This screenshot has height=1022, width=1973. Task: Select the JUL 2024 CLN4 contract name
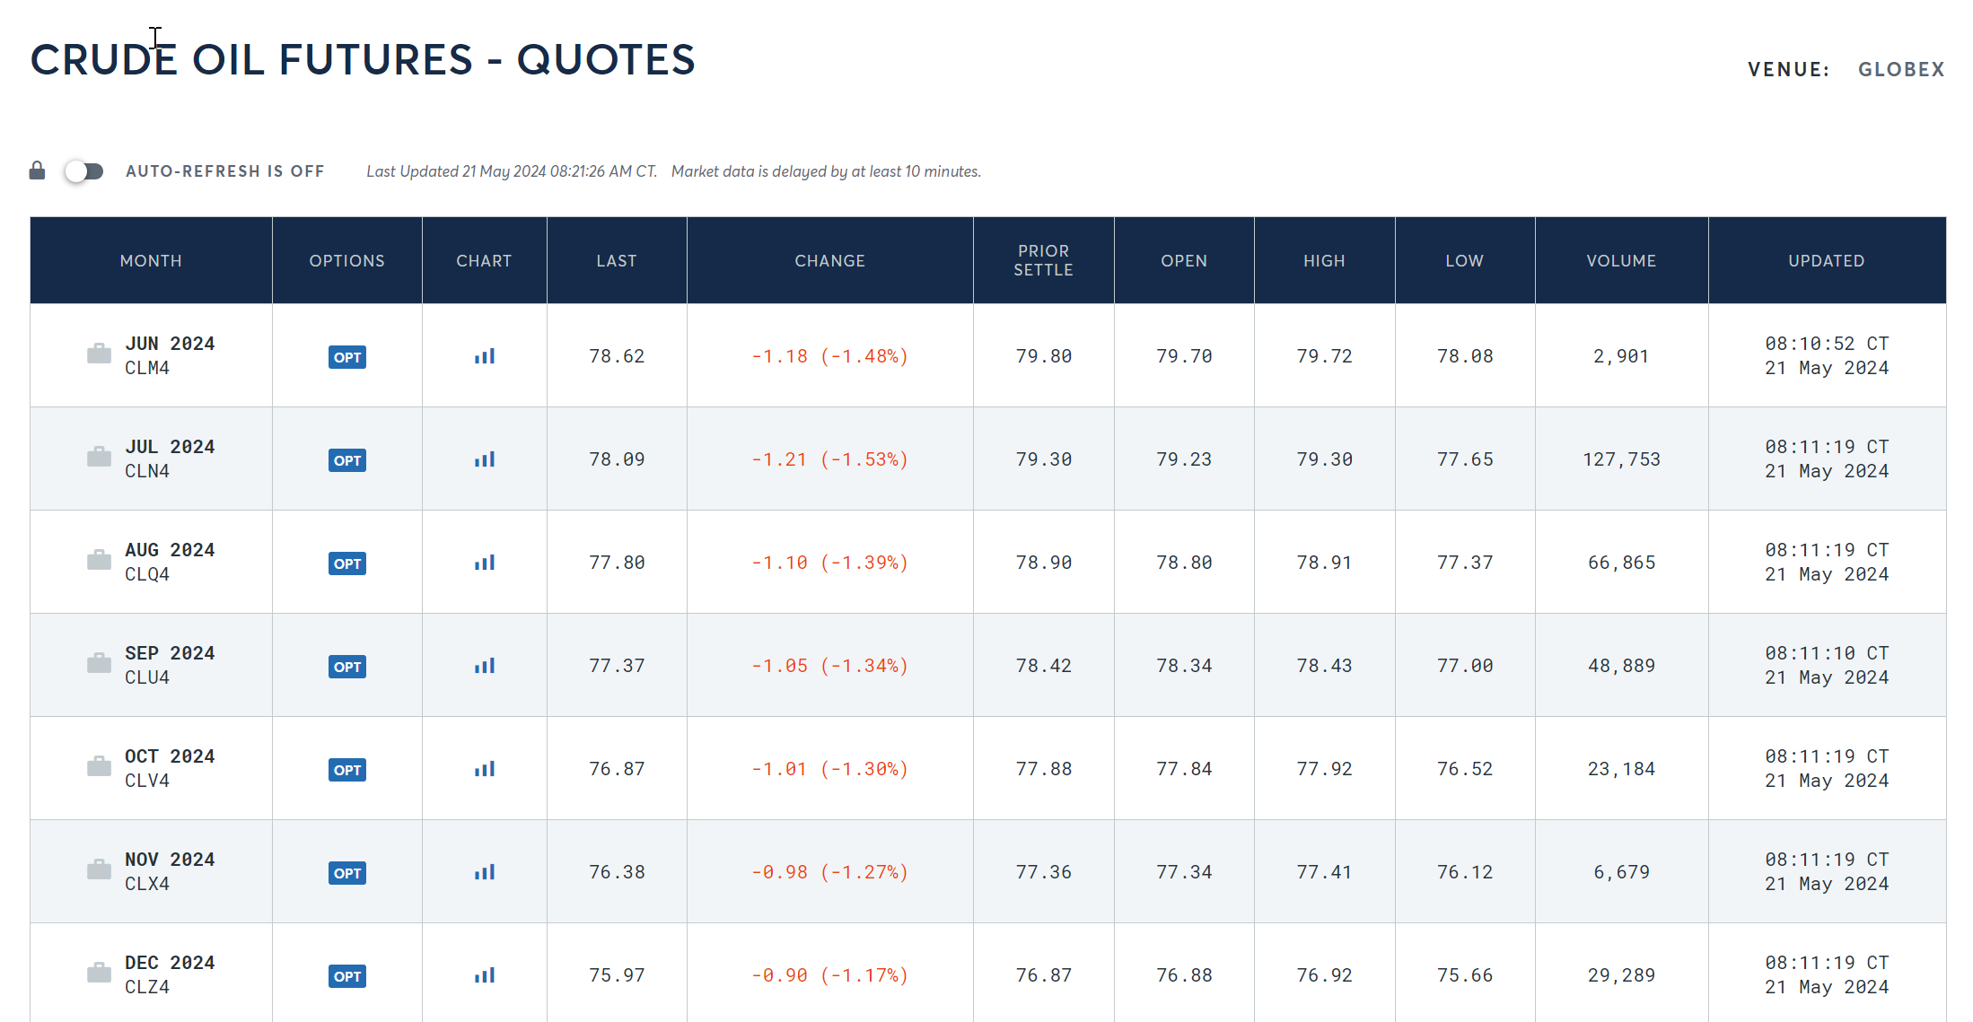click(170, 459)
